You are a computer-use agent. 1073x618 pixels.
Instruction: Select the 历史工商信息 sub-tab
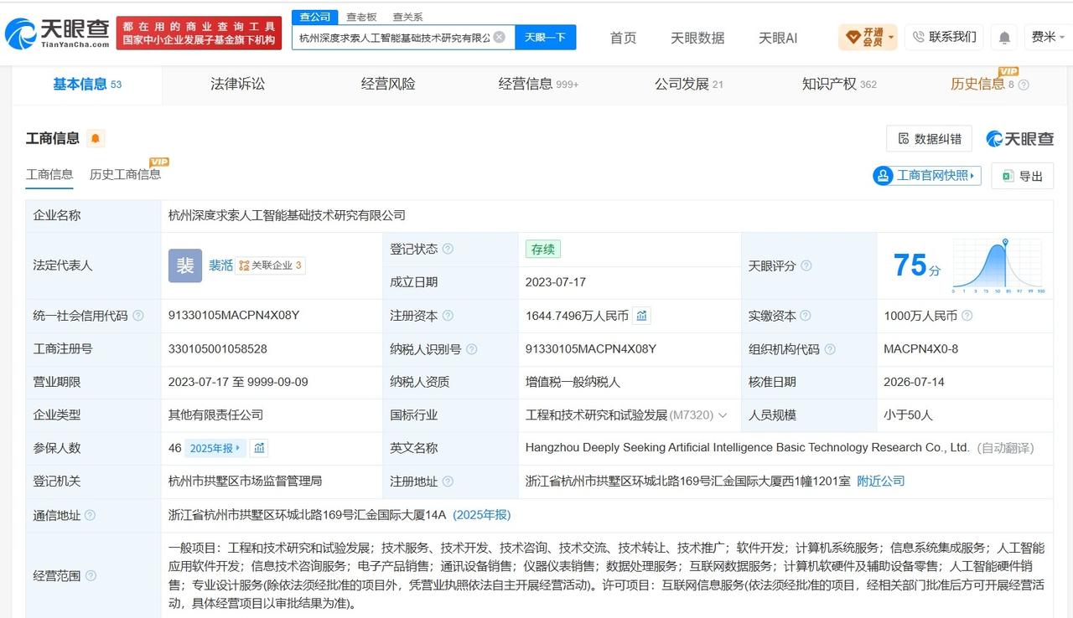[x=125, y=174]
